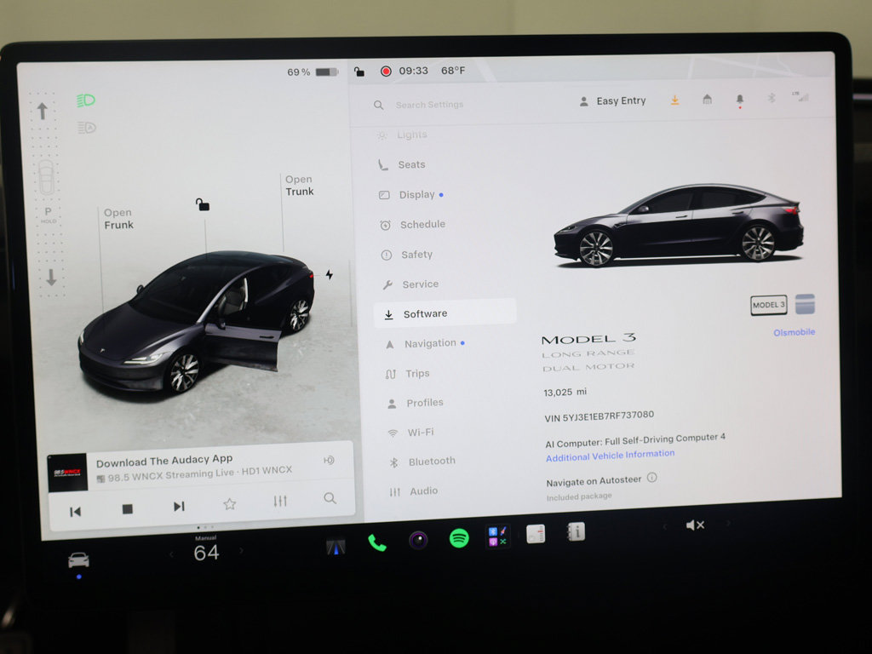Open the Calendar app in dock

point(536,534)
